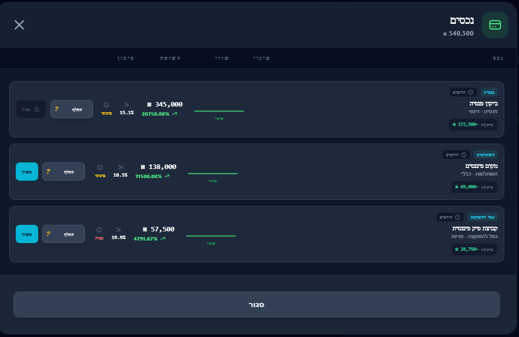
Task: Click החלף button in the 345,000 row
Action: [72, 109]
